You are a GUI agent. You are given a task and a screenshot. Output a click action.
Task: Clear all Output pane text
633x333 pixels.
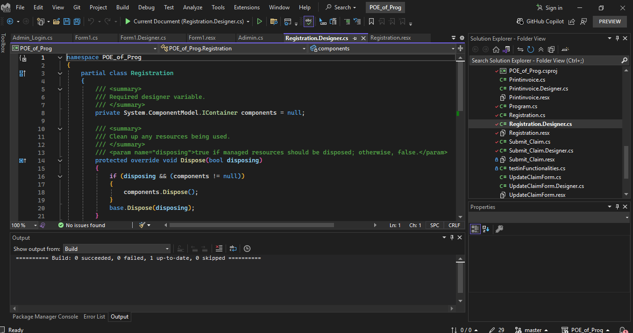click(x=219, y=249)
